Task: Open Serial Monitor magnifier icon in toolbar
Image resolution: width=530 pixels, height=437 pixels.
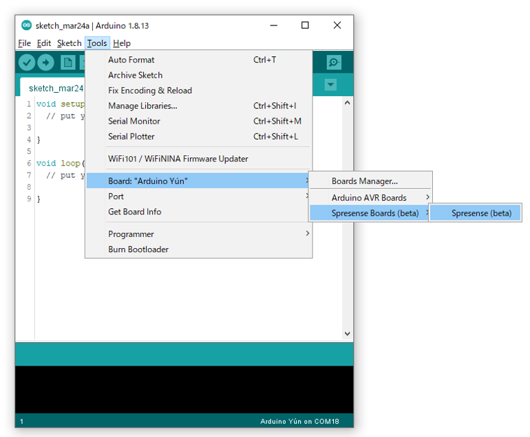Action: [x=334, y=63]
